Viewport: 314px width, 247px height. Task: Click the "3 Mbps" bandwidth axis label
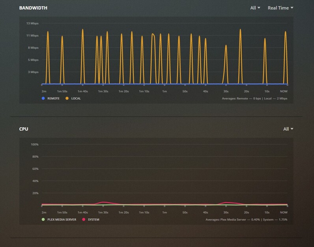[x=33, y=72]
